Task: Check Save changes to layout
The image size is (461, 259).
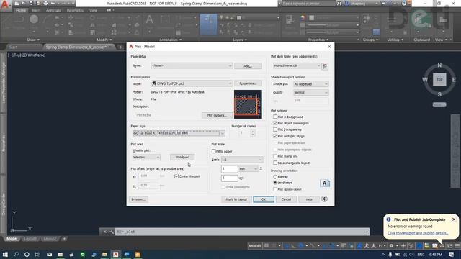Action: (275, 163)
